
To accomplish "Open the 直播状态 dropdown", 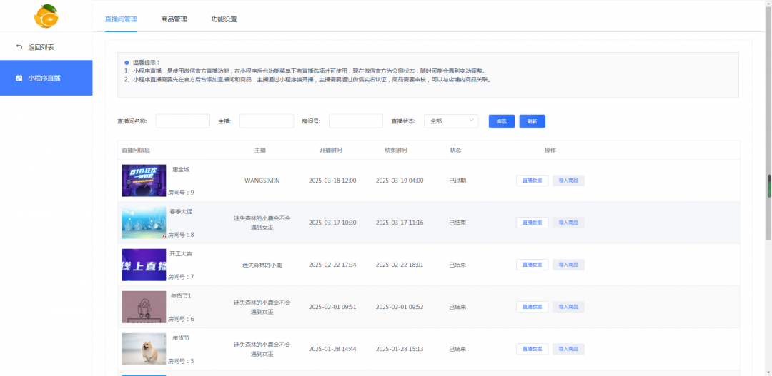I will (x=451, y=121).
